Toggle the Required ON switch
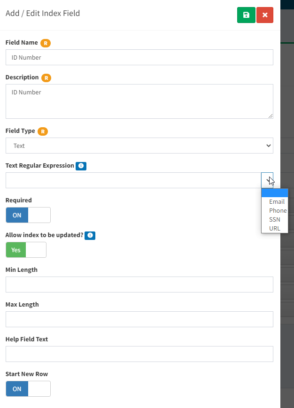 (28, 215)
